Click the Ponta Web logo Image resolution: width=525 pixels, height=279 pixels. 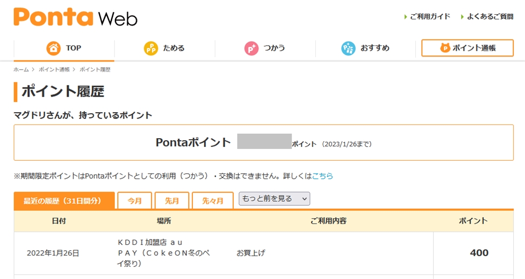coord(75,17)
